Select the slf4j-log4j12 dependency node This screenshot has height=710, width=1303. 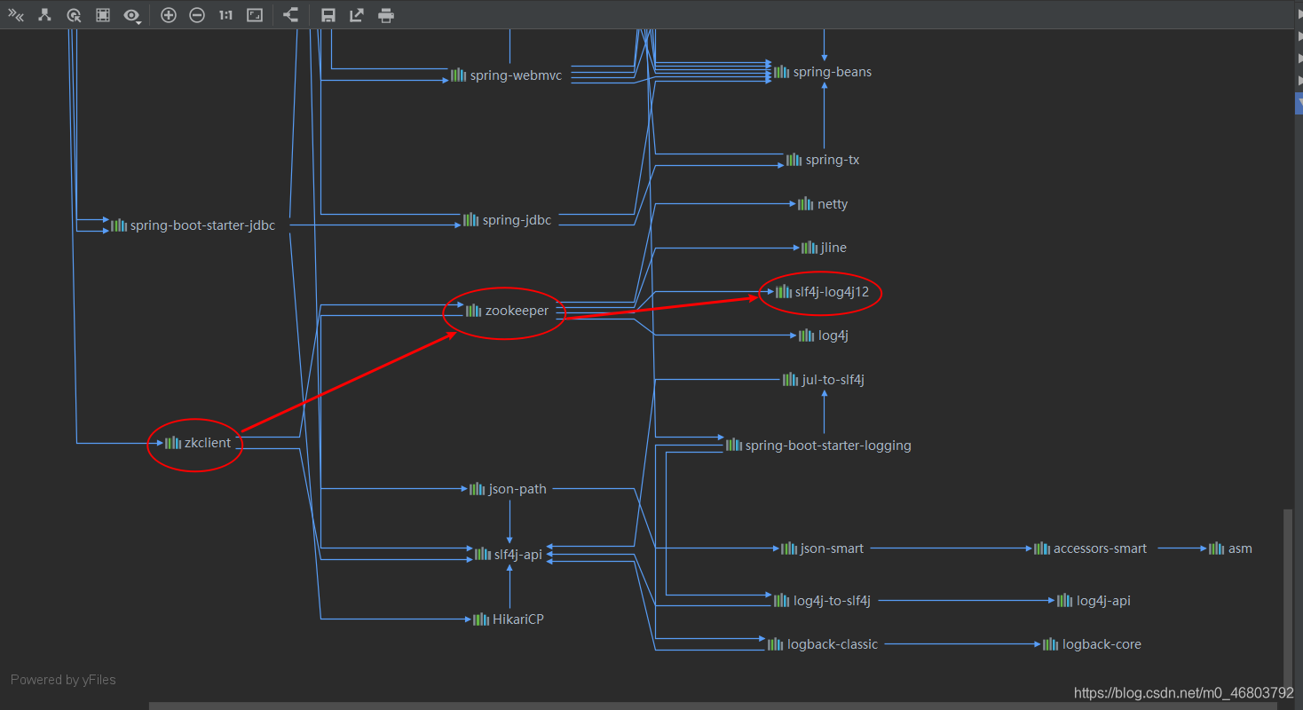point(822,292)
